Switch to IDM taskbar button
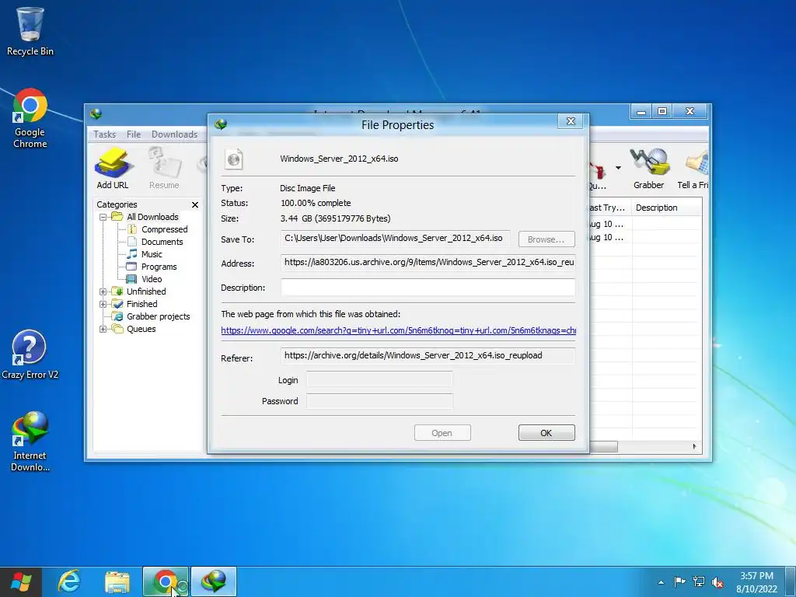796x597 pixels. [x=214, y=581]
